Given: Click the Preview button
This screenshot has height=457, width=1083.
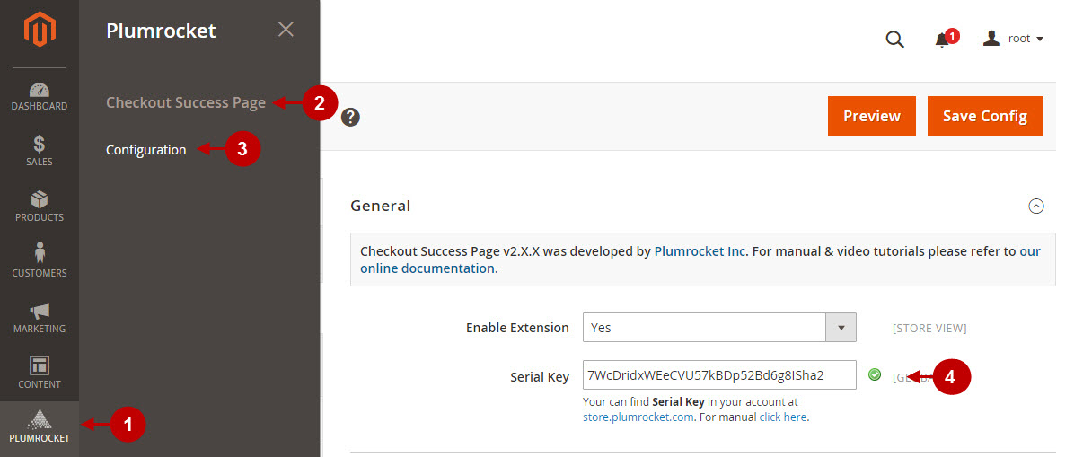Looking at the screenshot, I should 872,116.
